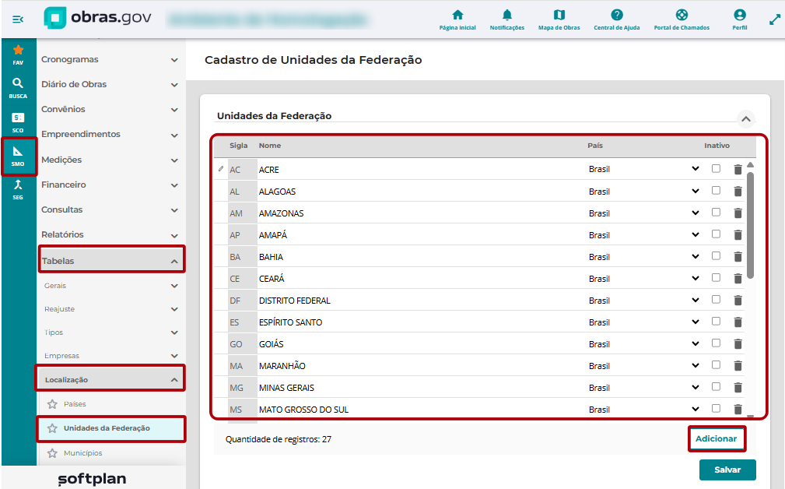Delete the AMAZONAS row with trash icon
Screen dimensions: 785x489
coord(738,213)
